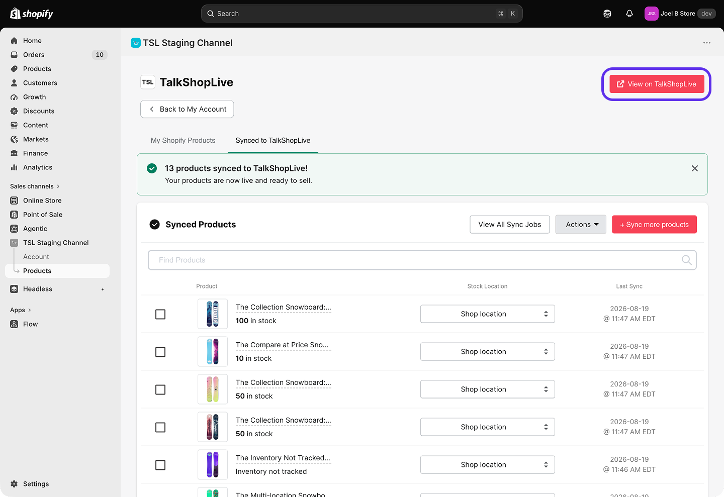Click the Markets globe icon

click(x=14, y=139)
